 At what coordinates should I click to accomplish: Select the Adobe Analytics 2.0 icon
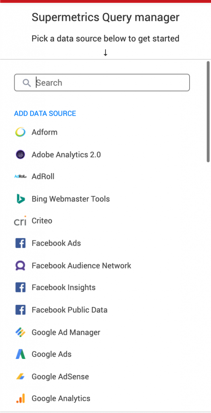[x=20, y=154]
